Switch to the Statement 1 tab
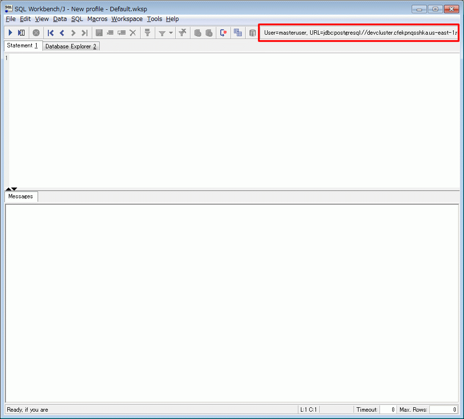The image size is (464, 419). [x=23, y=45]
